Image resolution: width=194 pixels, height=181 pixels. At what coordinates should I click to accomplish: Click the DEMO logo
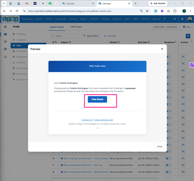[x=10, y=19]
